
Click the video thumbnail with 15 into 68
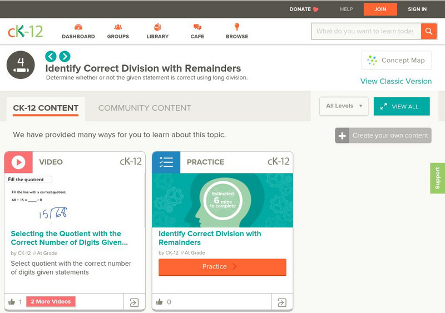click(x=75, y=200)
